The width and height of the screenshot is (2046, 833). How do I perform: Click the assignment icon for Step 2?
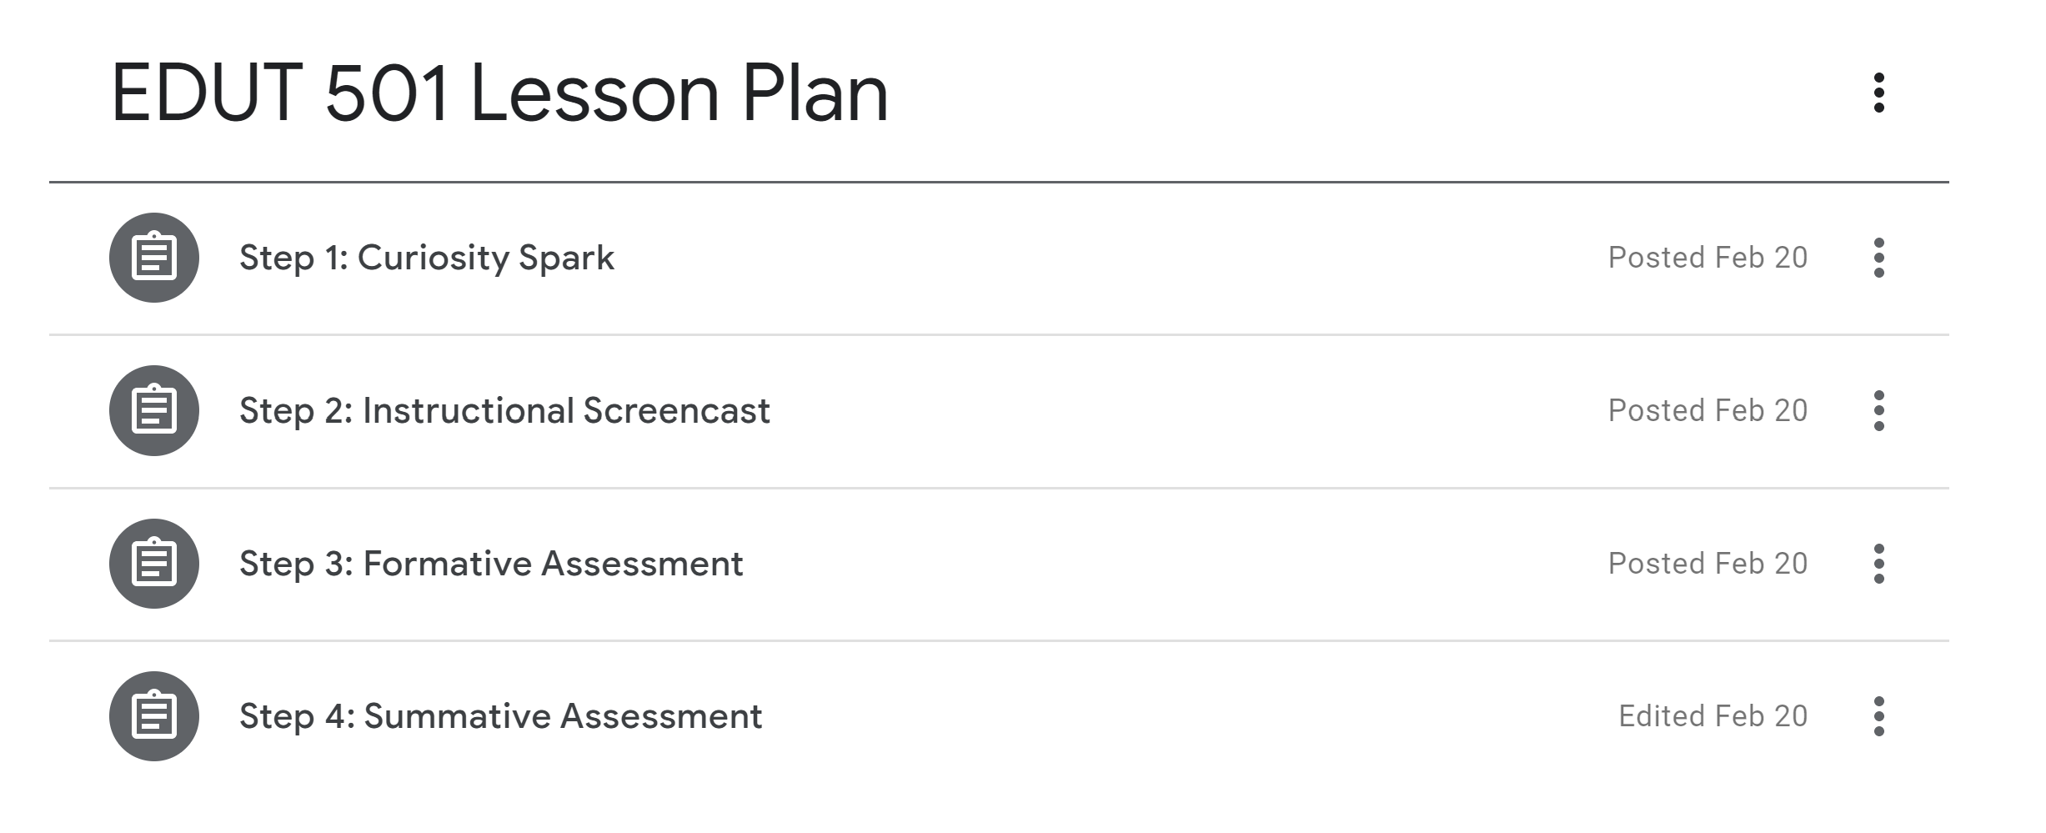pyautogui.click(x=154, y=410)
